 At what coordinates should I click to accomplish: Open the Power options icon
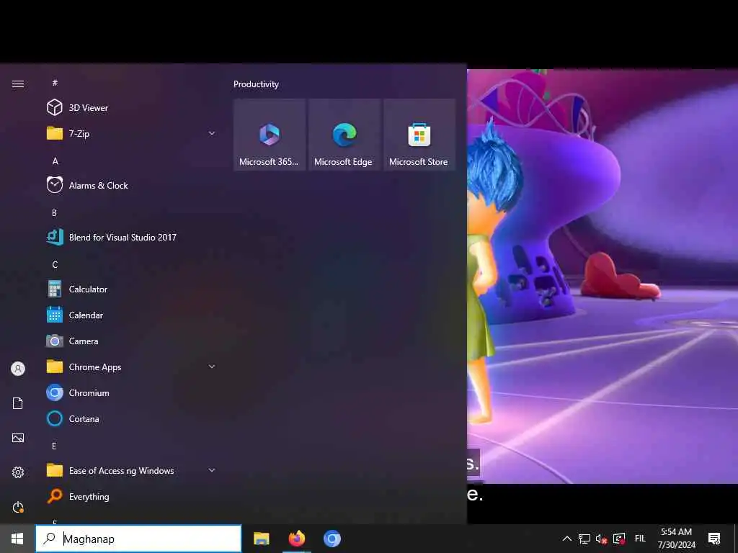(x=18, y=507)
